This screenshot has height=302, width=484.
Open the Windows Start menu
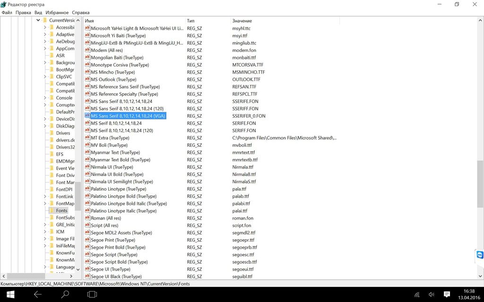tap(10, 294)
